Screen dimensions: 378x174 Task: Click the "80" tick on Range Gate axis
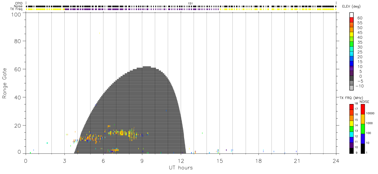pyautogui.click(x=18, y=41)
